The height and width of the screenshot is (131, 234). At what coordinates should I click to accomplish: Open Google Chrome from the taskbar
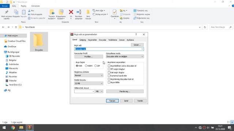13,128
